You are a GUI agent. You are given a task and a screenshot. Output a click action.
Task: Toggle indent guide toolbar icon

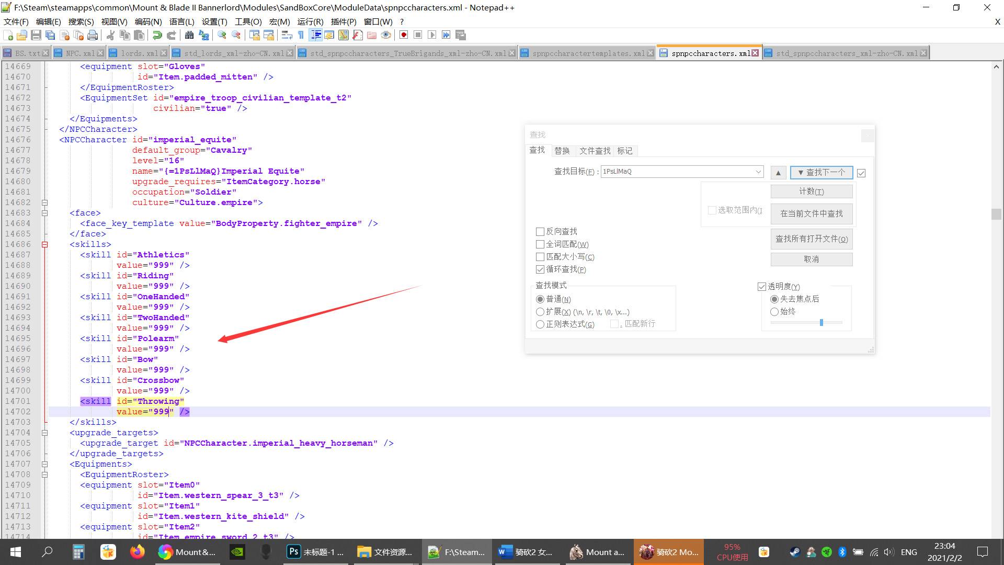316,35
